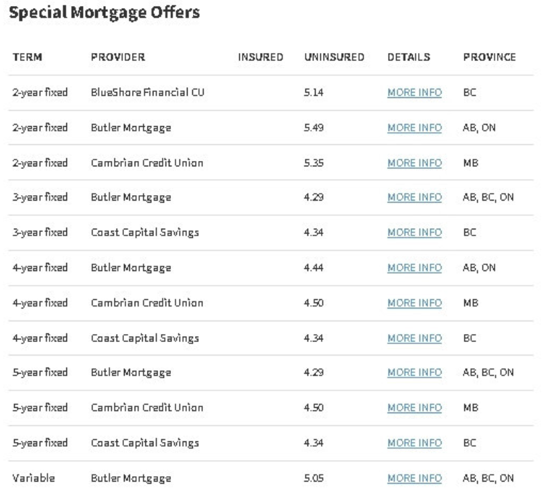Select the 5.14 BlueShore uninsured rate

click(x=314, y=93)
